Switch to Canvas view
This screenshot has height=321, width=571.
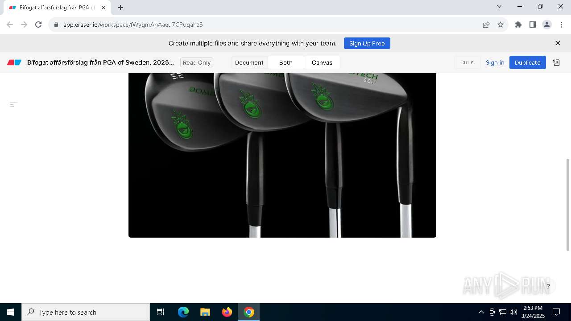pos(322,62)
